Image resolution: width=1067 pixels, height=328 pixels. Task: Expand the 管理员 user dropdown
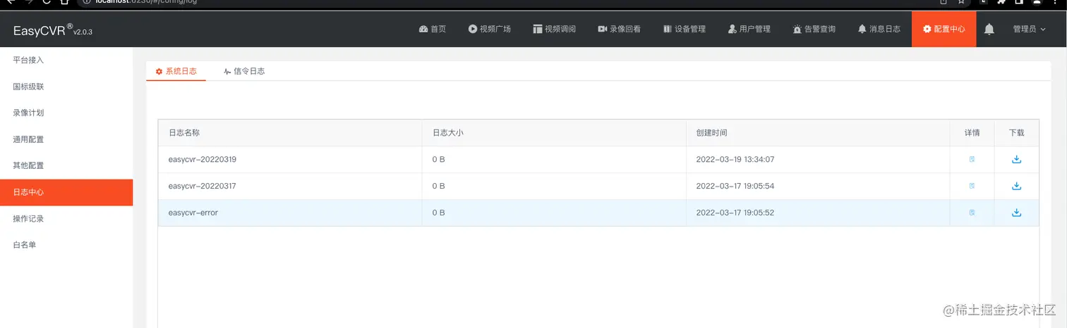pyautogui.click(x=1029, y=29)
